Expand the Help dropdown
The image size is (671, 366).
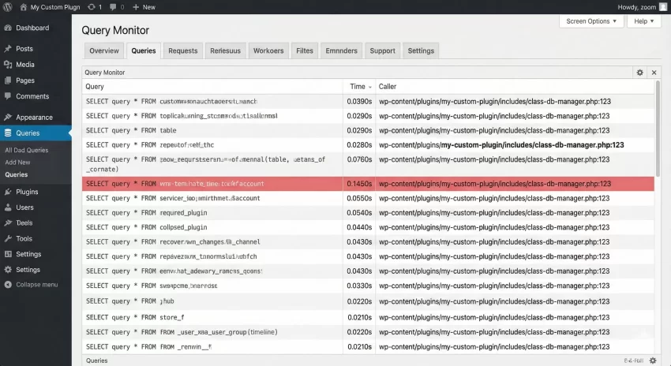coord(644,21)
